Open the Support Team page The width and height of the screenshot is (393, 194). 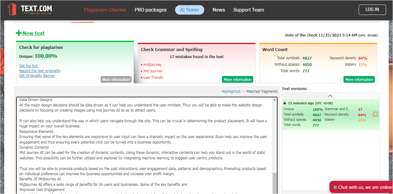(x=249, y=10)
